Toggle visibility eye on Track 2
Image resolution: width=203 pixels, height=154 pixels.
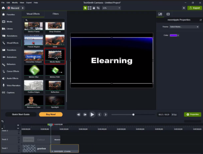19,137
